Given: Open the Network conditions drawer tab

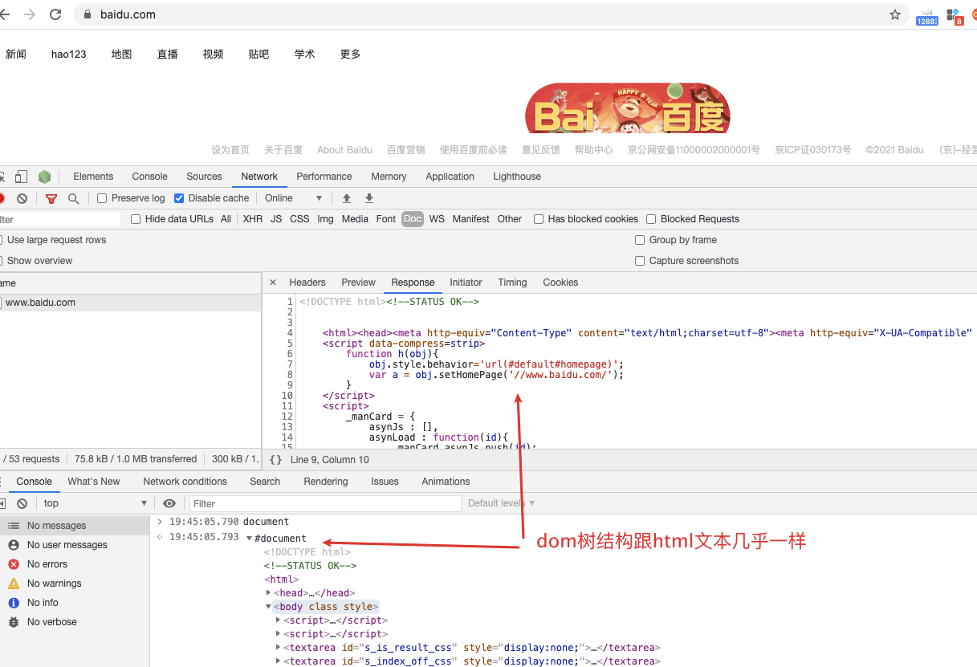Looking at the screenshot, I should (185, 482).
